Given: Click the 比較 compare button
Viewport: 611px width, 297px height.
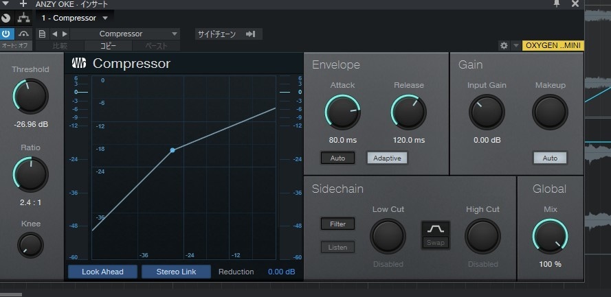Looking at the screenshot, I should pos(60,46).
